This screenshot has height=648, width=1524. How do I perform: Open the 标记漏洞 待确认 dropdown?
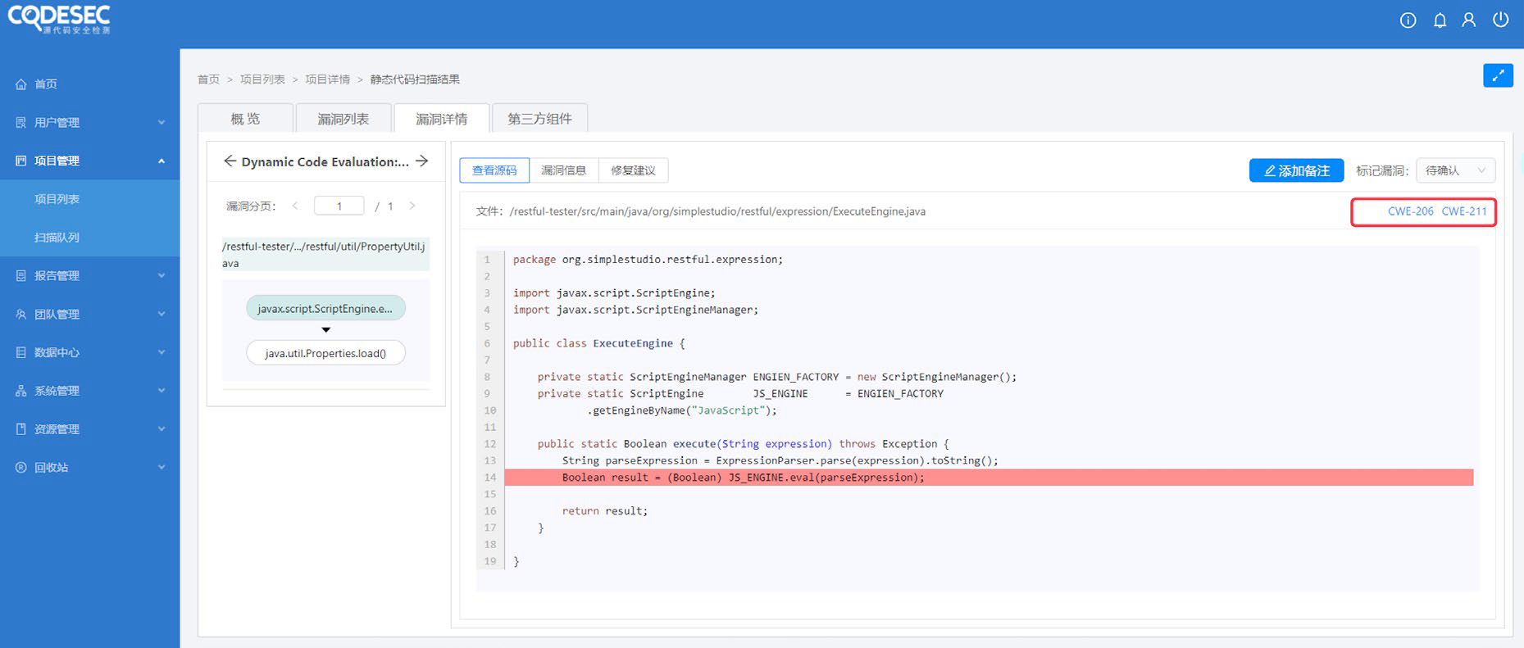(x=1456, y=170)
